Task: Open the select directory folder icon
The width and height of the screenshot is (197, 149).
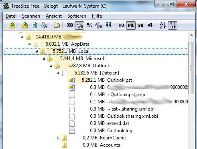Action: coord(25,25)
